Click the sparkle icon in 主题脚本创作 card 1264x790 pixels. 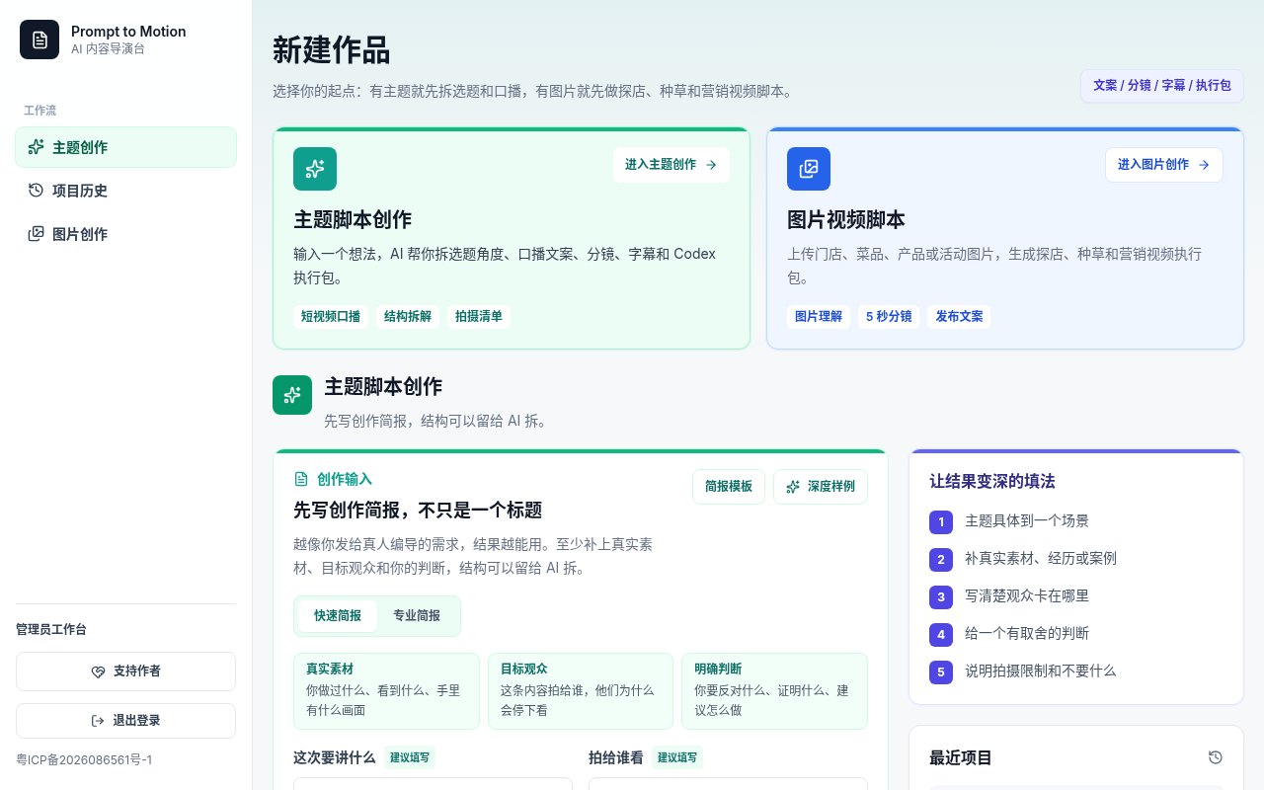pos(315,169)
